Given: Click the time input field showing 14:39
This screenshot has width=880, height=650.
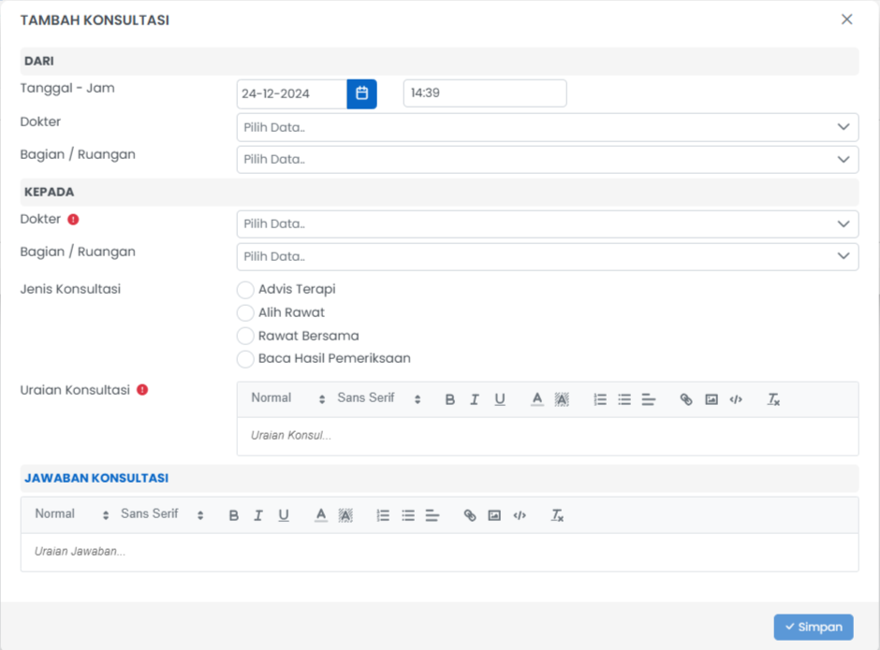Looking at the screenshot, I should click(x=484, y=94).
